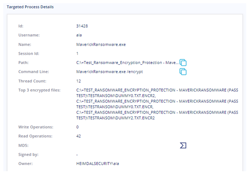Click the Username value ala
Screen dimensions: 247x180
tap(79, 35)
